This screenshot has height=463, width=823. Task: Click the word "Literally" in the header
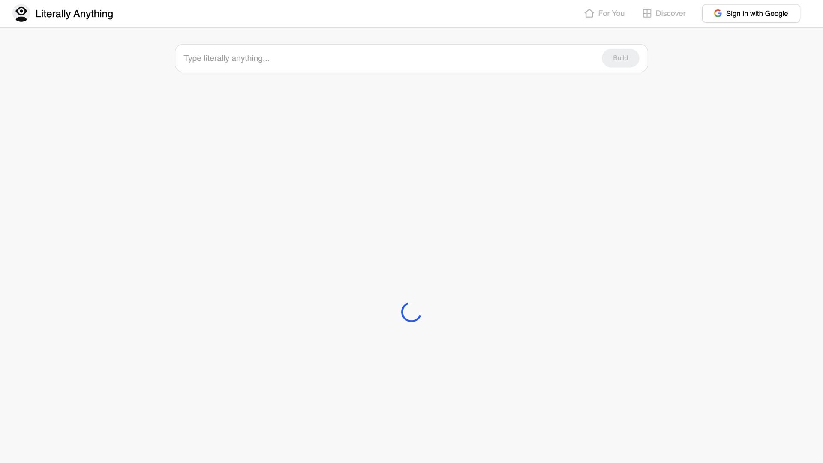[x=53, y=14]
